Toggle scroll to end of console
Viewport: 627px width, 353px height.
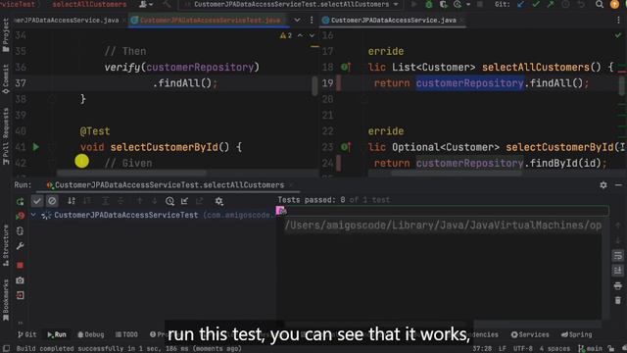pos(618,271)
